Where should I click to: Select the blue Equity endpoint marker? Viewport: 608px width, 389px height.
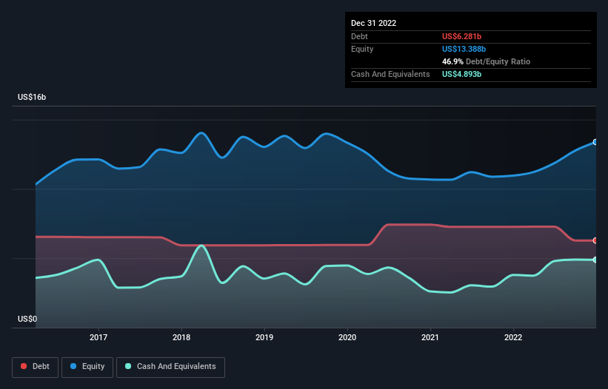(x=595, y=142)
